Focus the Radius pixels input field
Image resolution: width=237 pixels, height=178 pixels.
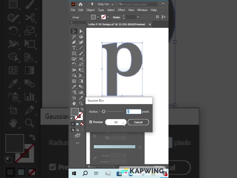pos(134,112)
